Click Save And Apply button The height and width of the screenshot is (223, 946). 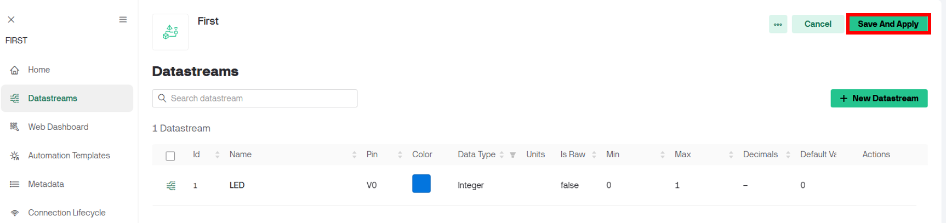(x=888, y=24)
